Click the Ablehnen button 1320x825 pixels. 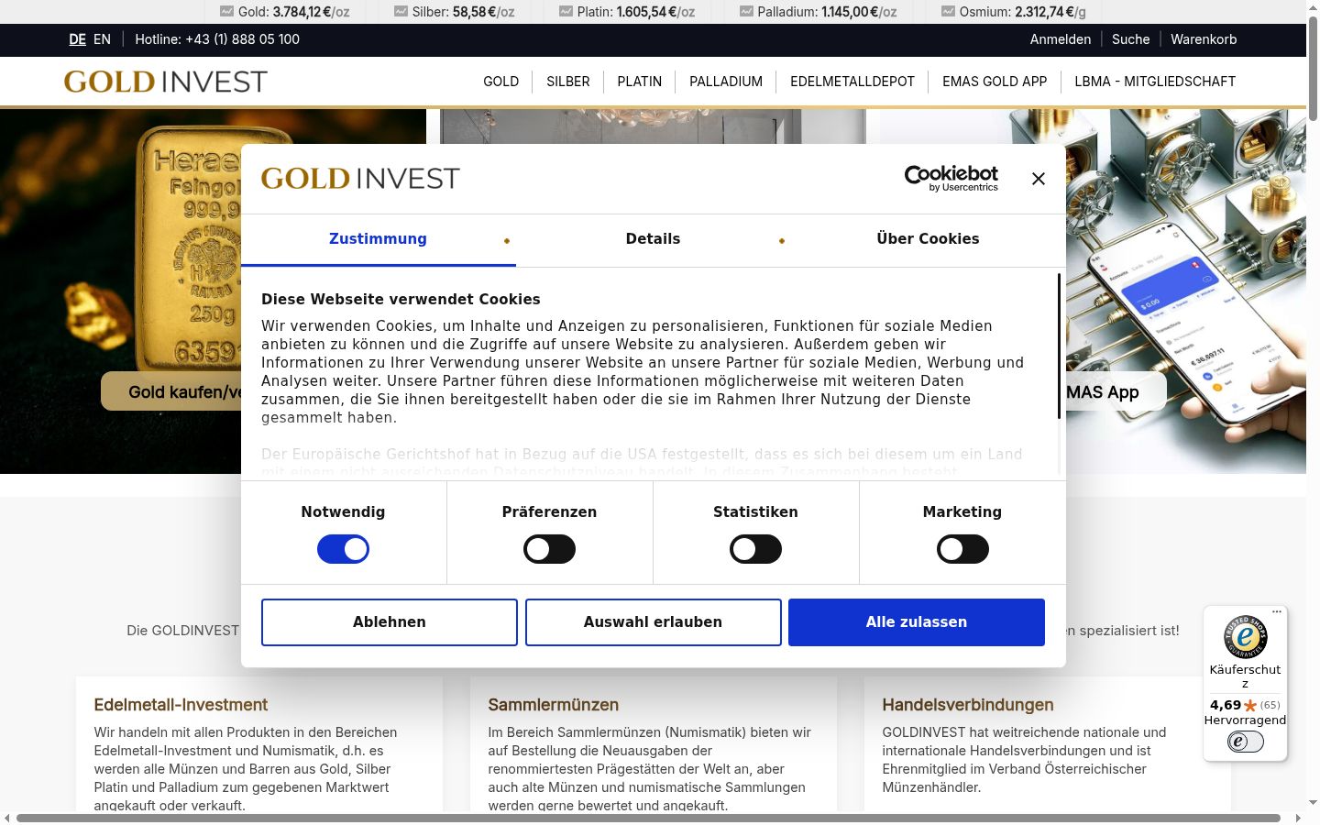click(390, 622)
